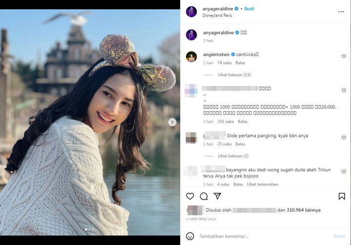The width and height of the screenshot is (351, 245).
Task: Open anyageraldine username in header
Action: [x=217, y=9]
